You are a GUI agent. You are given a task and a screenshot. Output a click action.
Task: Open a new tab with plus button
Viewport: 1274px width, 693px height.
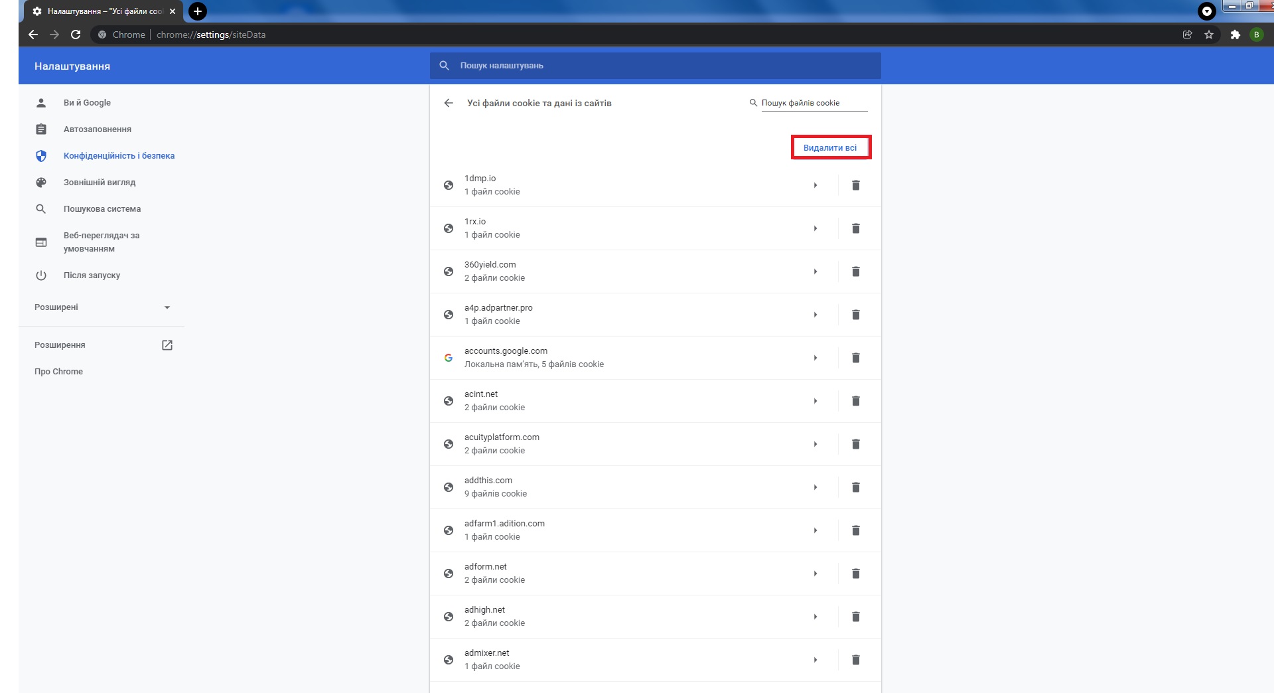(x=197, y=11)
